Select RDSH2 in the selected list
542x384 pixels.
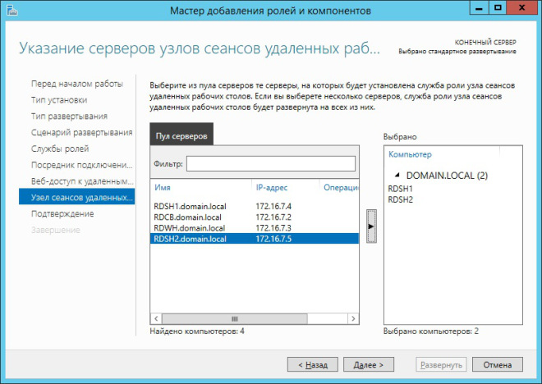tap(400, 199)
